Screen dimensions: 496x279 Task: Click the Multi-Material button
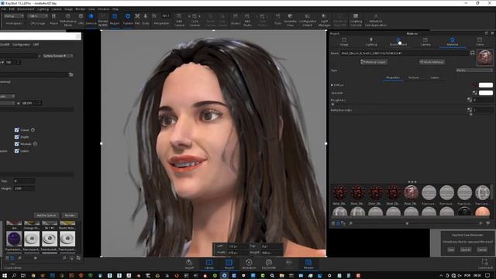(432, 62)
